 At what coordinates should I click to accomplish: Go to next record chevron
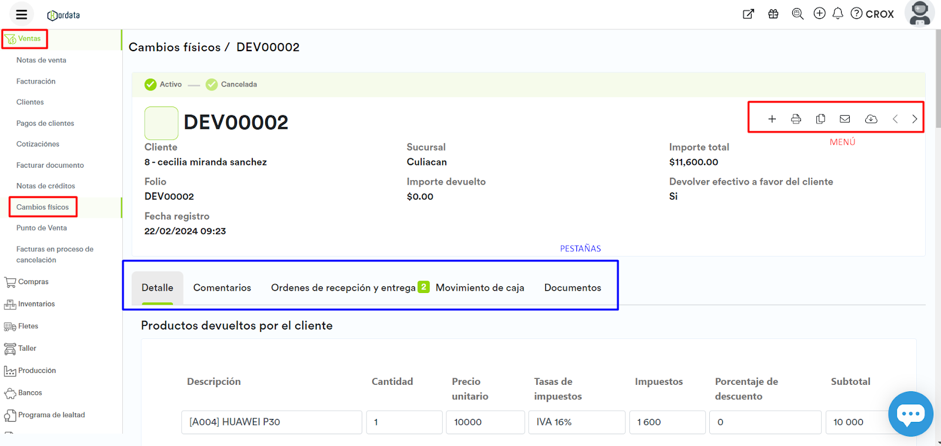(915, 119)
